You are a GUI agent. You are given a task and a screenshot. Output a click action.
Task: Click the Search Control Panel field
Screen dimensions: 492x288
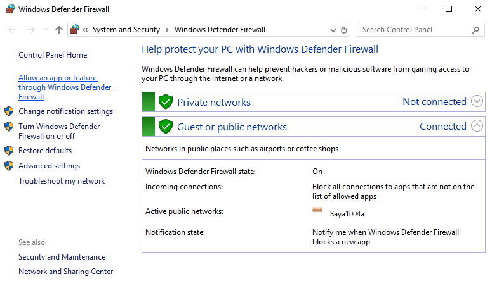click(x=420, y=30)
